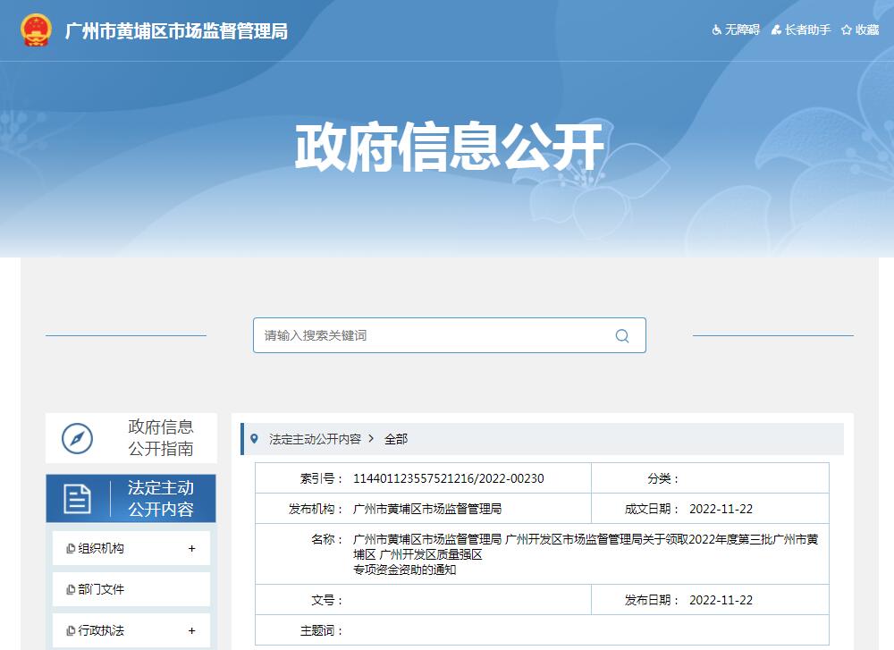Click the 长者助手 elder assistant icon

pyautogui.click(x=776, y=30)
